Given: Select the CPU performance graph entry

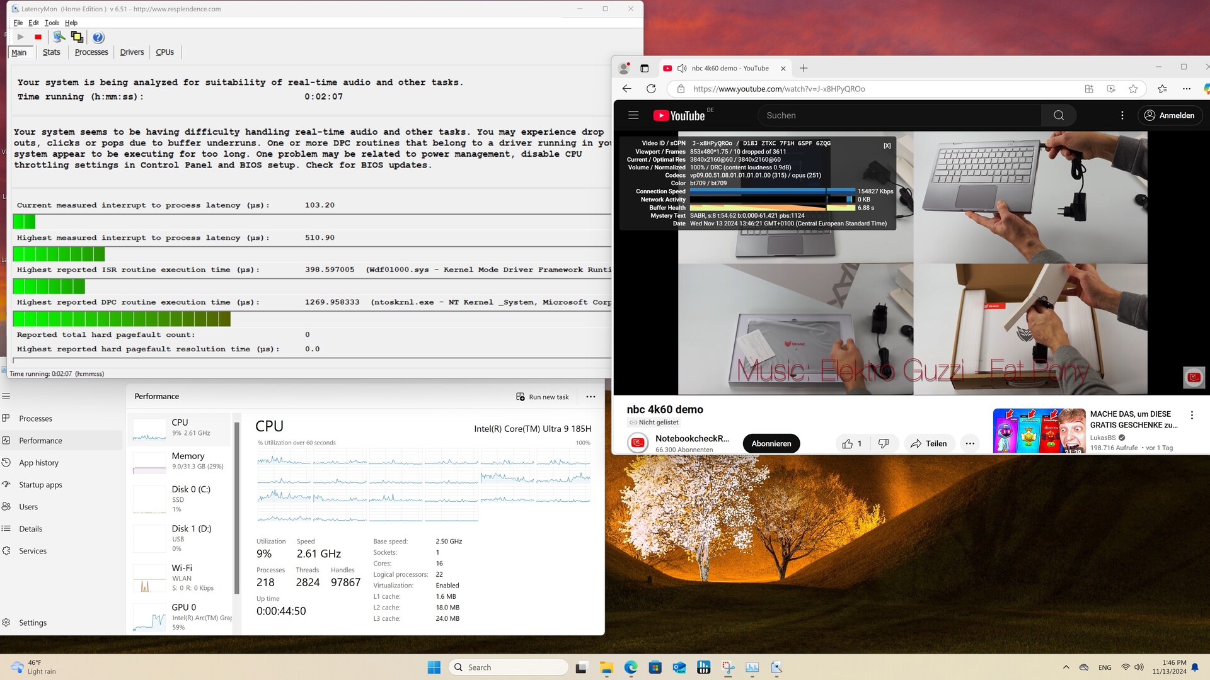Looking at the screenshot, I should point(180,428).
